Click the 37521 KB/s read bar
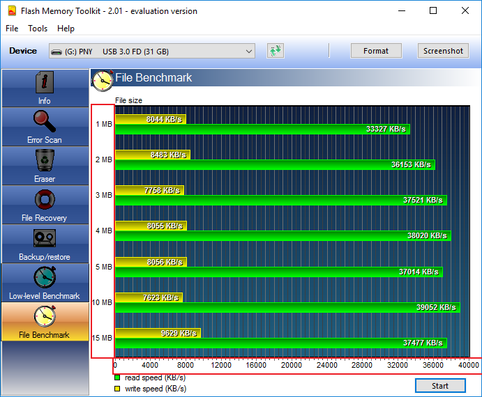 [281, 200]
